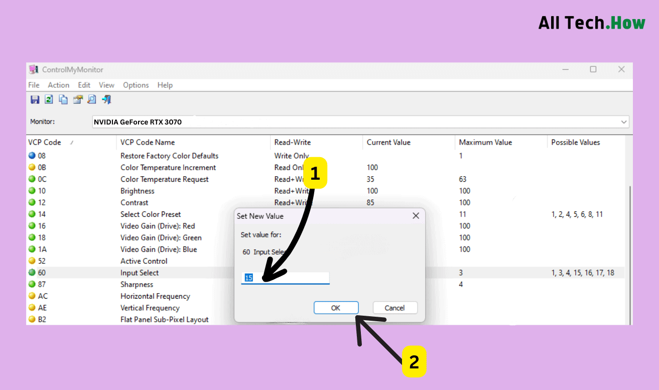
Task: Click the Copy Selected Items toolbar icon
Action: coord(63,99)
